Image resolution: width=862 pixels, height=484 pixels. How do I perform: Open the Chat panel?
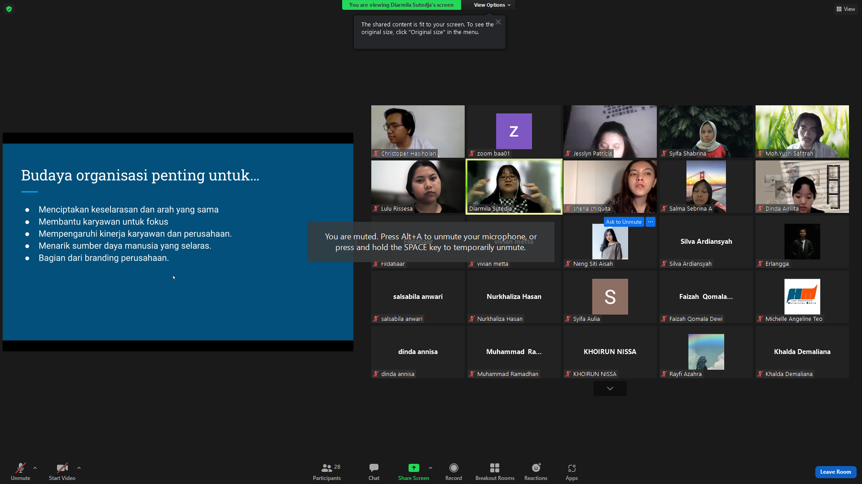[374, 471]
